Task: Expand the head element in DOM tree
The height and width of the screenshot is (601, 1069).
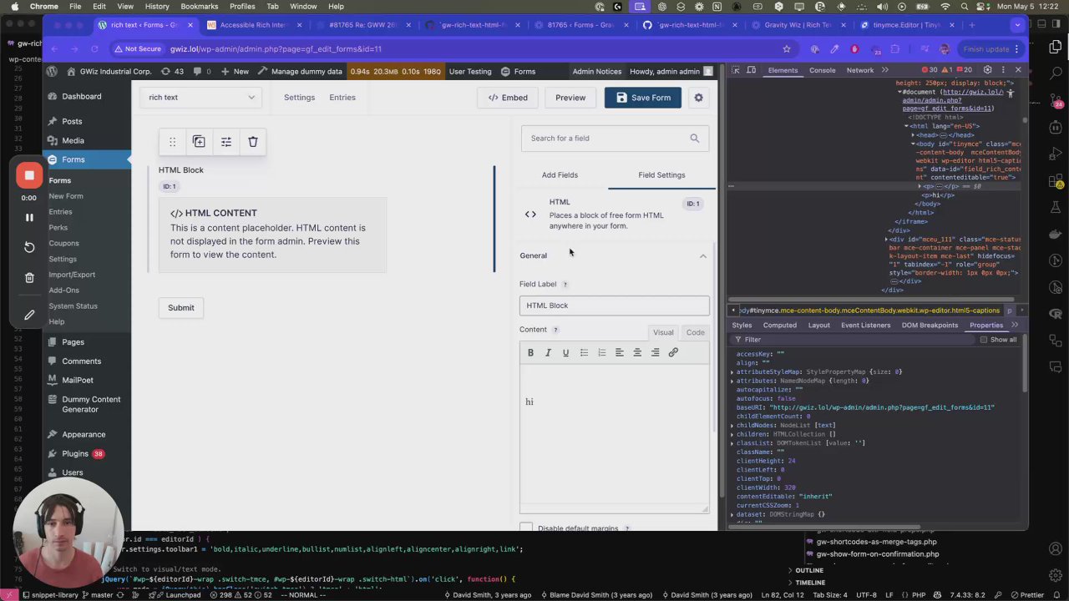Action: (x=914, y=135)
